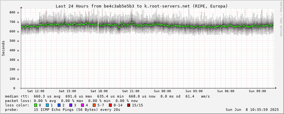Click the green loss color 0 swatch
This screenshot has height=114, width=284.
[x=35, y=105]
